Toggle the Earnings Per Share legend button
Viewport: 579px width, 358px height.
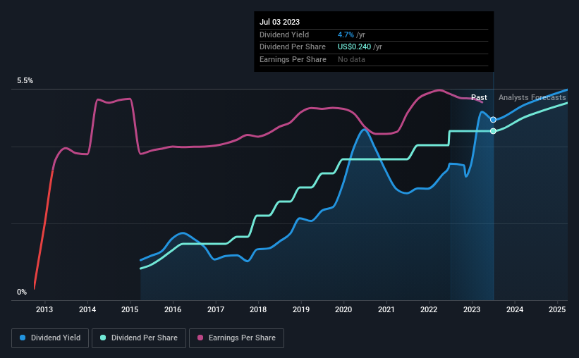[x=236, y=338]
